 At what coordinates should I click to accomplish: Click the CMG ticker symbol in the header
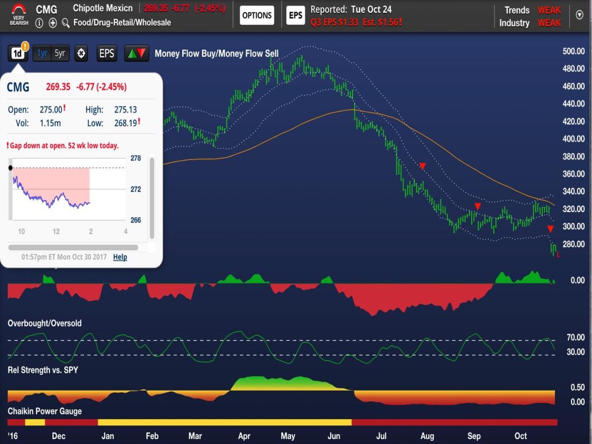click(x=46, y=9)
